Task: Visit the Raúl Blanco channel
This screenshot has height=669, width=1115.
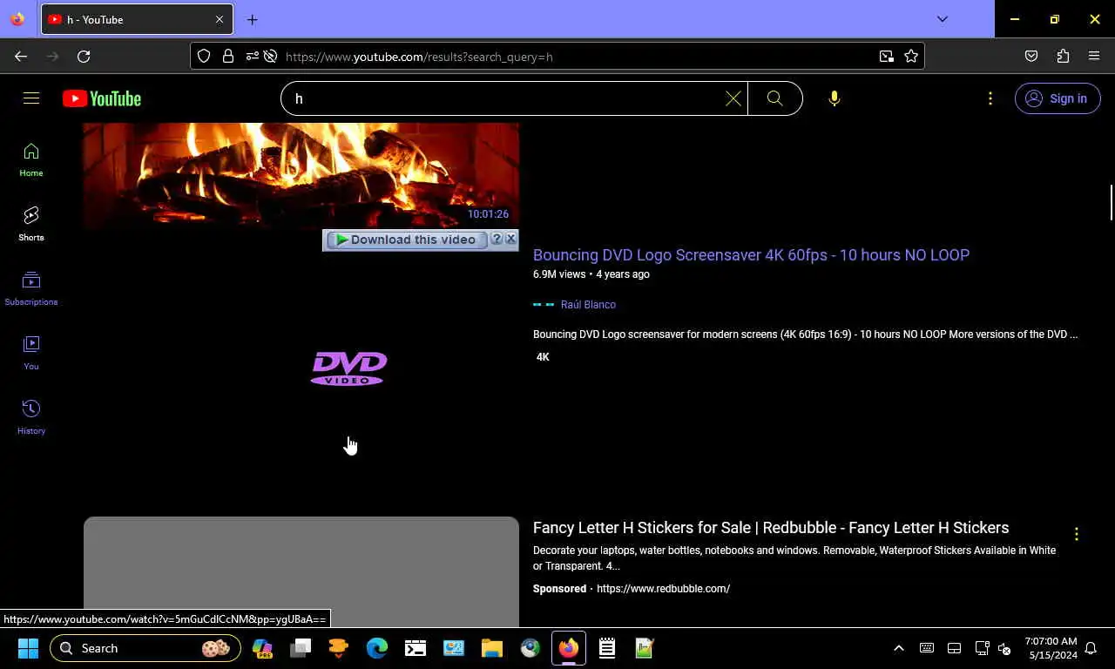Action: tap(588, 305)
